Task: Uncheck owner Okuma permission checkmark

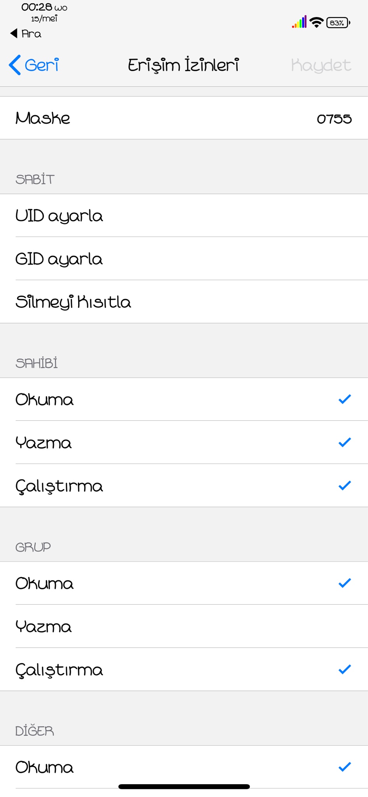Action: point(344,399)
